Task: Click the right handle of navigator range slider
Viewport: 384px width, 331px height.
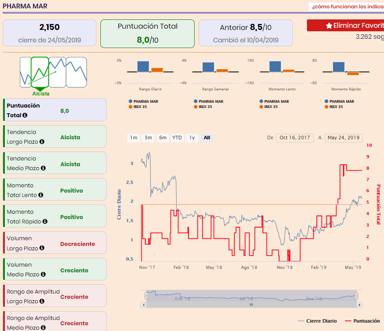Action: pos(356,296)
